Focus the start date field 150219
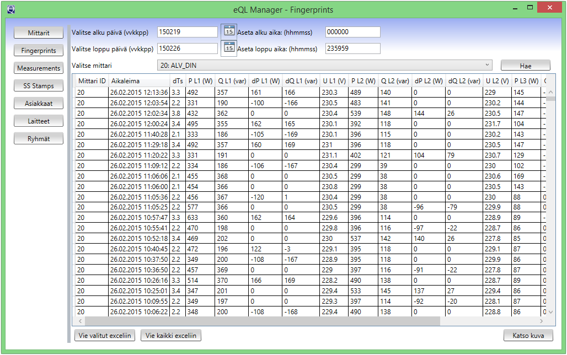 pos(188,32)
